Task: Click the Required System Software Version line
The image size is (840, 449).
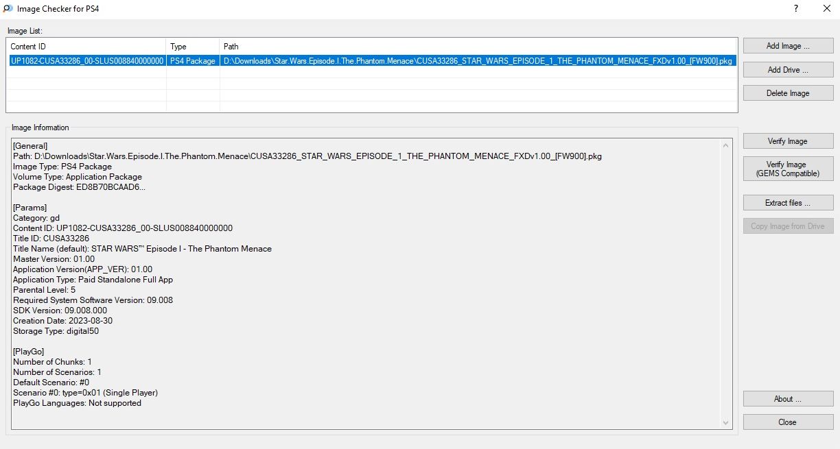Action: click(x=93, y=300)
